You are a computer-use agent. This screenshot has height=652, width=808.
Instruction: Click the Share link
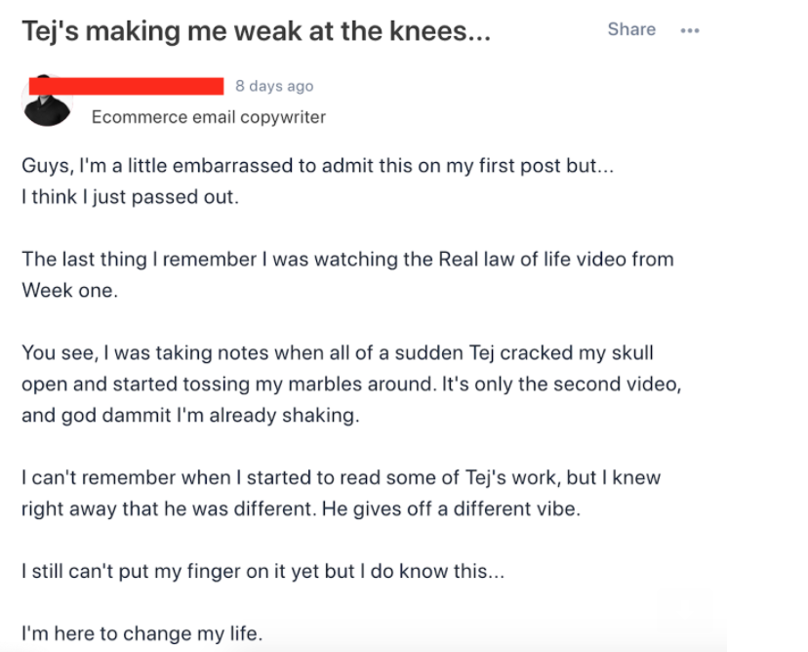(x=631, y=29)
